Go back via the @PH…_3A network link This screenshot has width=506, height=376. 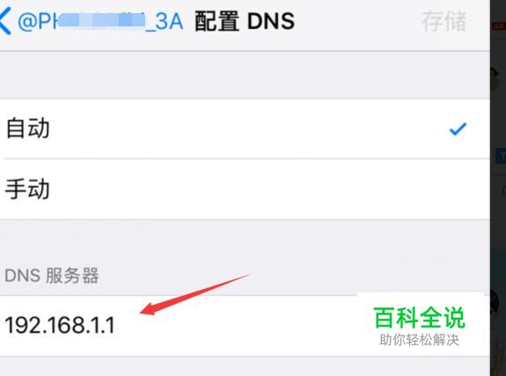[100, 21]
